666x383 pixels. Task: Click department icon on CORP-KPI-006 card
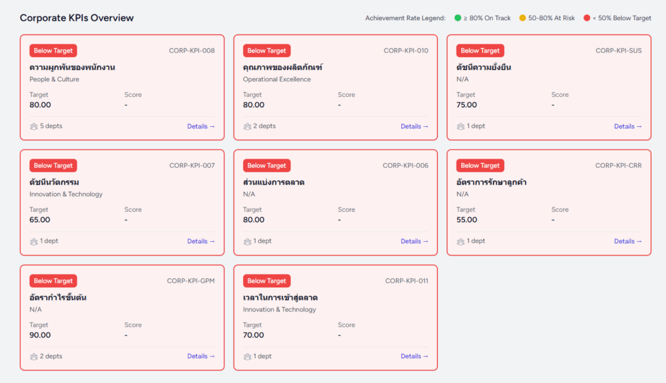[x=247, y=241]
